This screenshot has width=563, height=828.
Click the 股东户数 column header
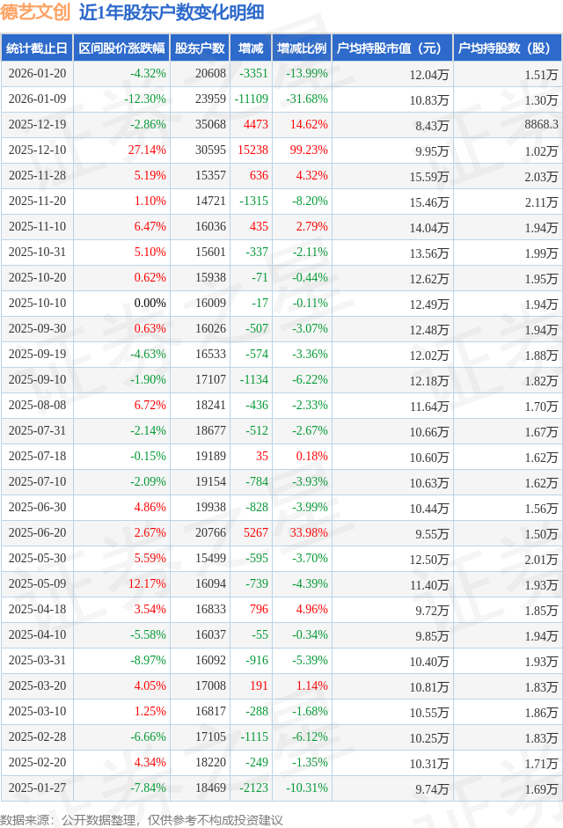point(200,49)
